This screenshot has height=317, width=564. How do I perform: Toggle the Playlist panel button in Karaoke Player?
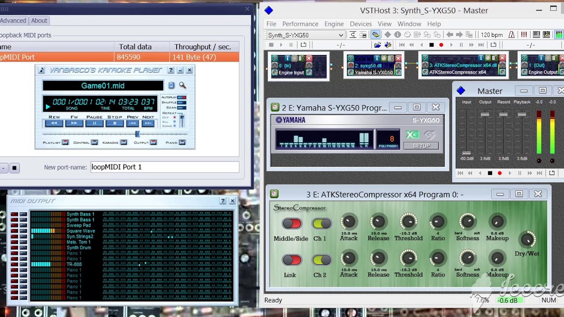pos(65,142)
